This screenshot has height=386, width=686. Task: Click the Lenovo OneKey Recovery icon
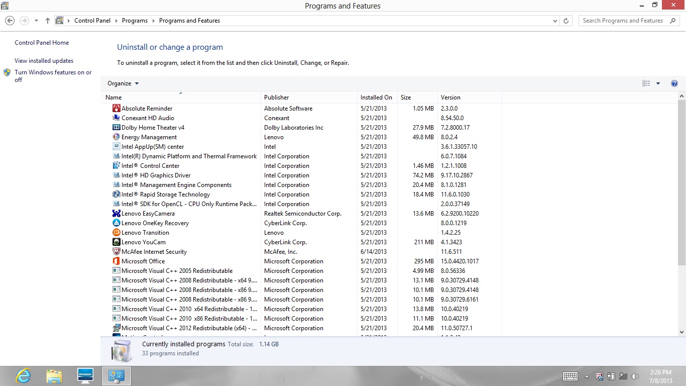[x=117, y=223]
